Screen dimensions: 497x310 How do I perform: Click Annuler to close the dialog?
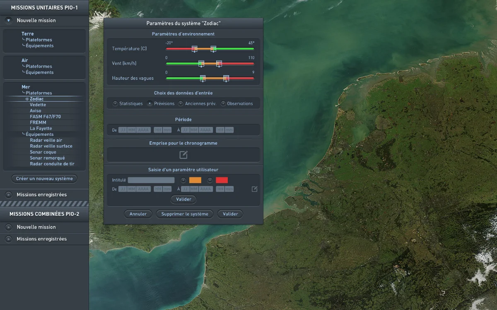click(x=138, y=214)
